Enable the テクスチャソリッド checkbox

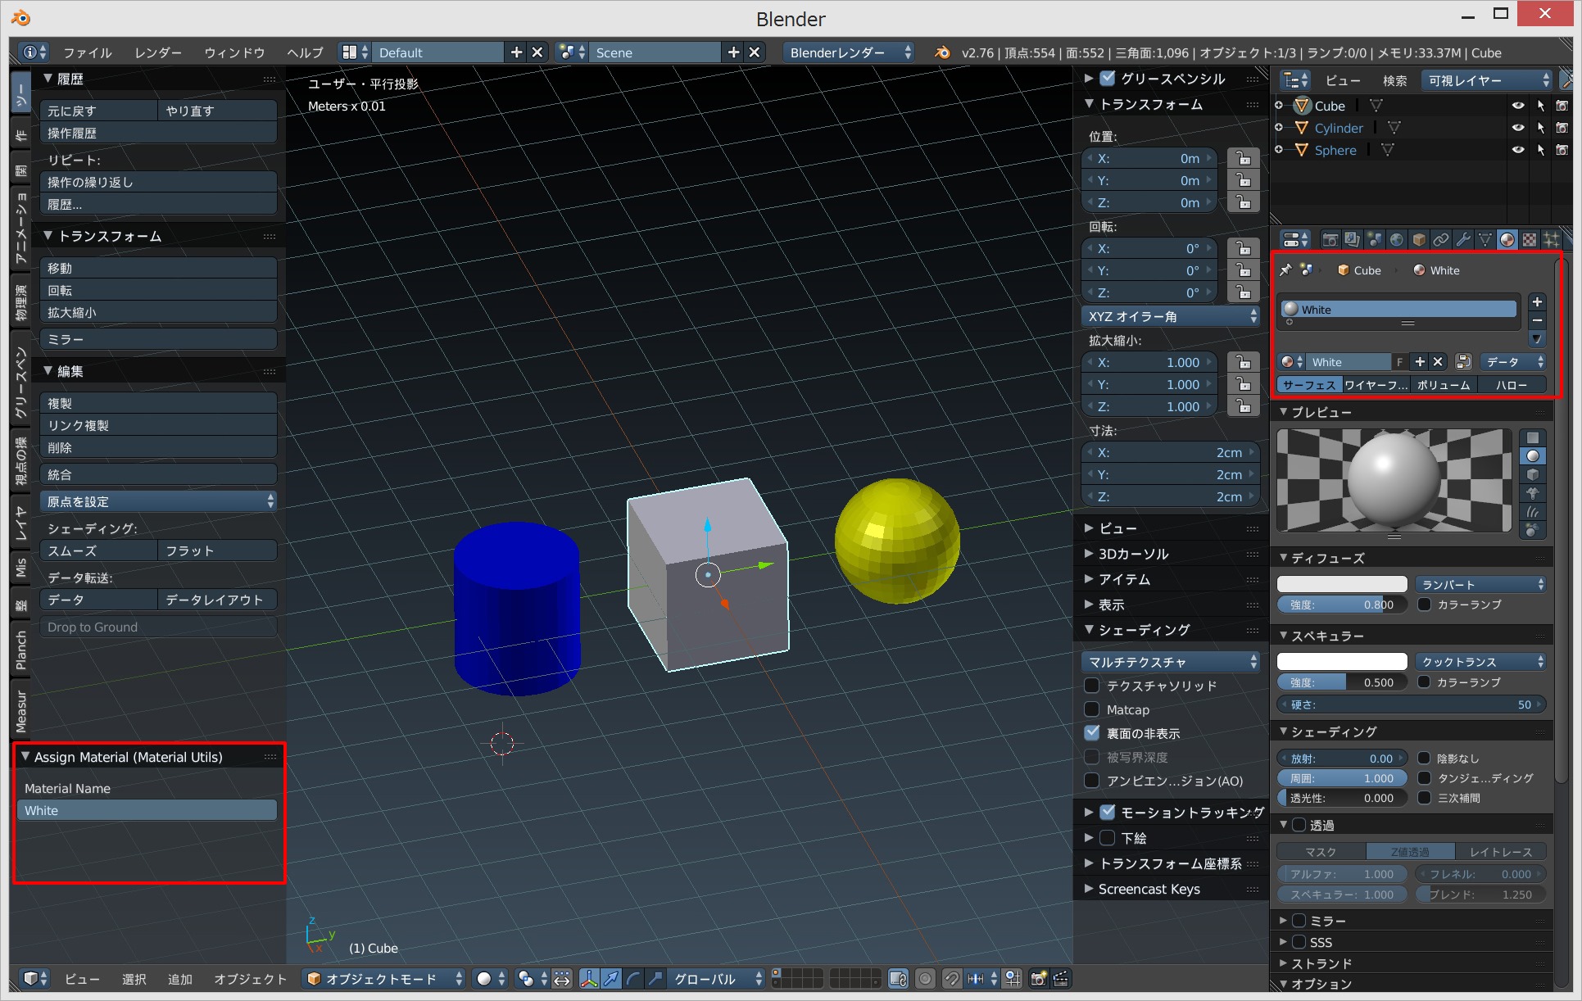point(1092,686)
